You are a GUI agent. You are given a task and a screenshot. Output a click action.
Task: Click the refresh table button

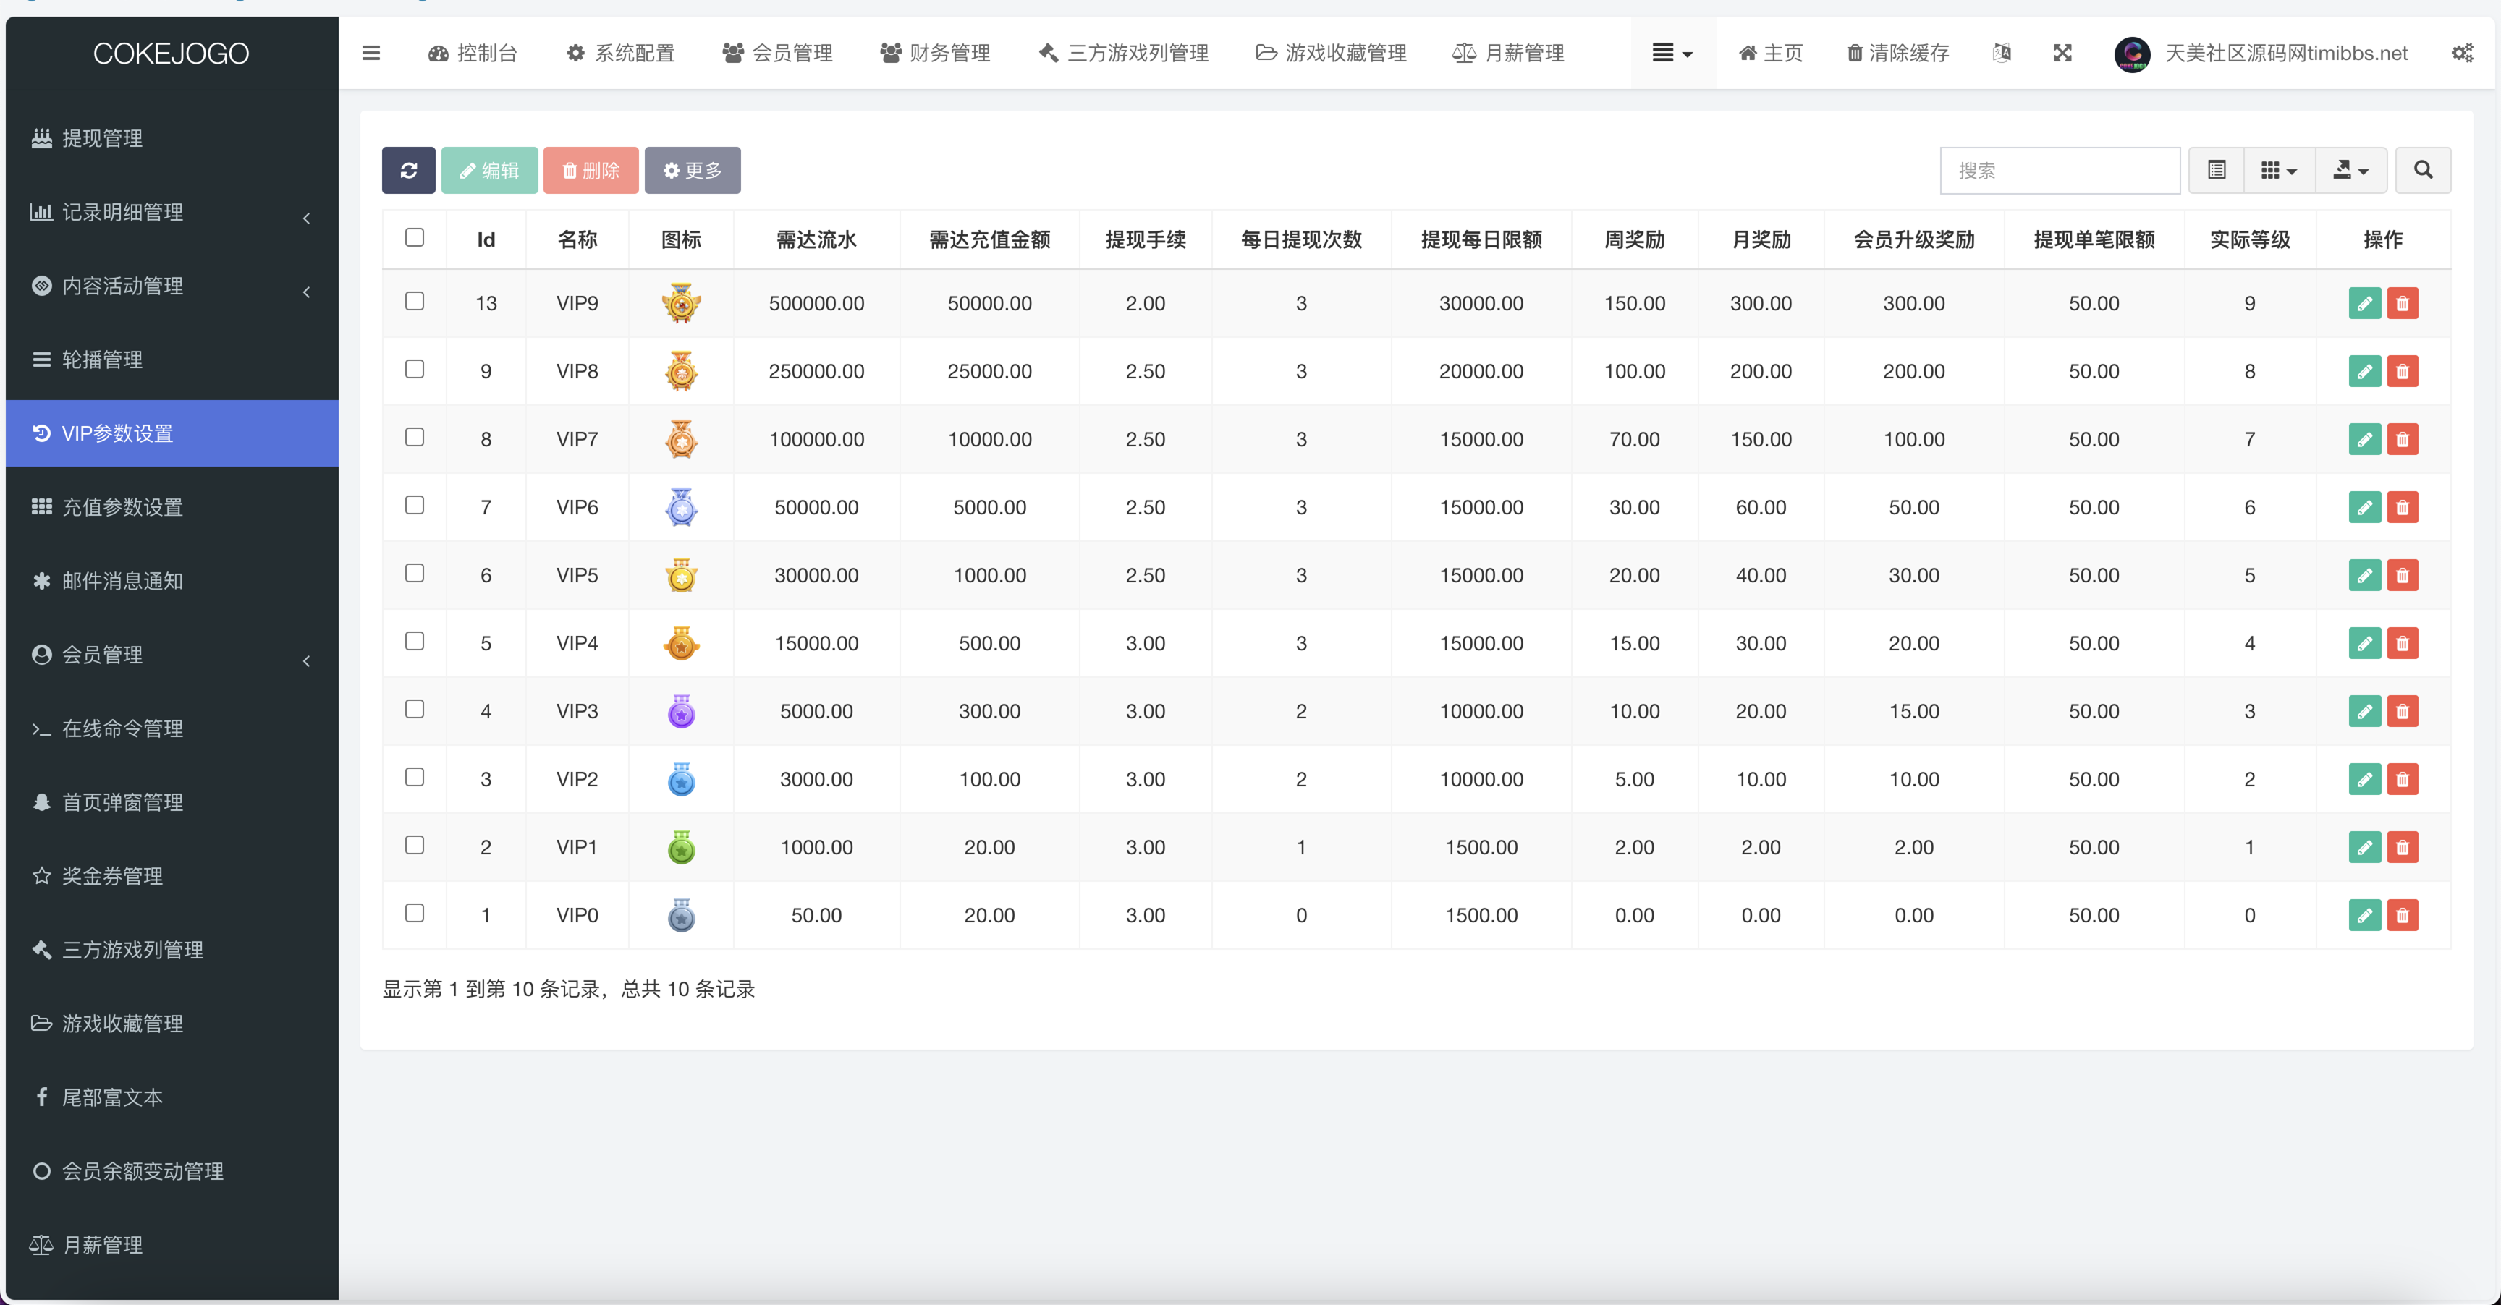click(407, 171)
